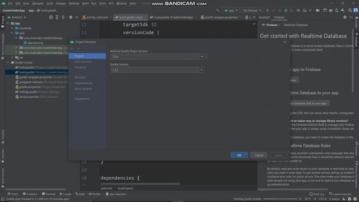Image resolution: width=359 pixels, height=202 pixels.
Task: Open the Layout Inspector tool window
Action: pos(340,194)
